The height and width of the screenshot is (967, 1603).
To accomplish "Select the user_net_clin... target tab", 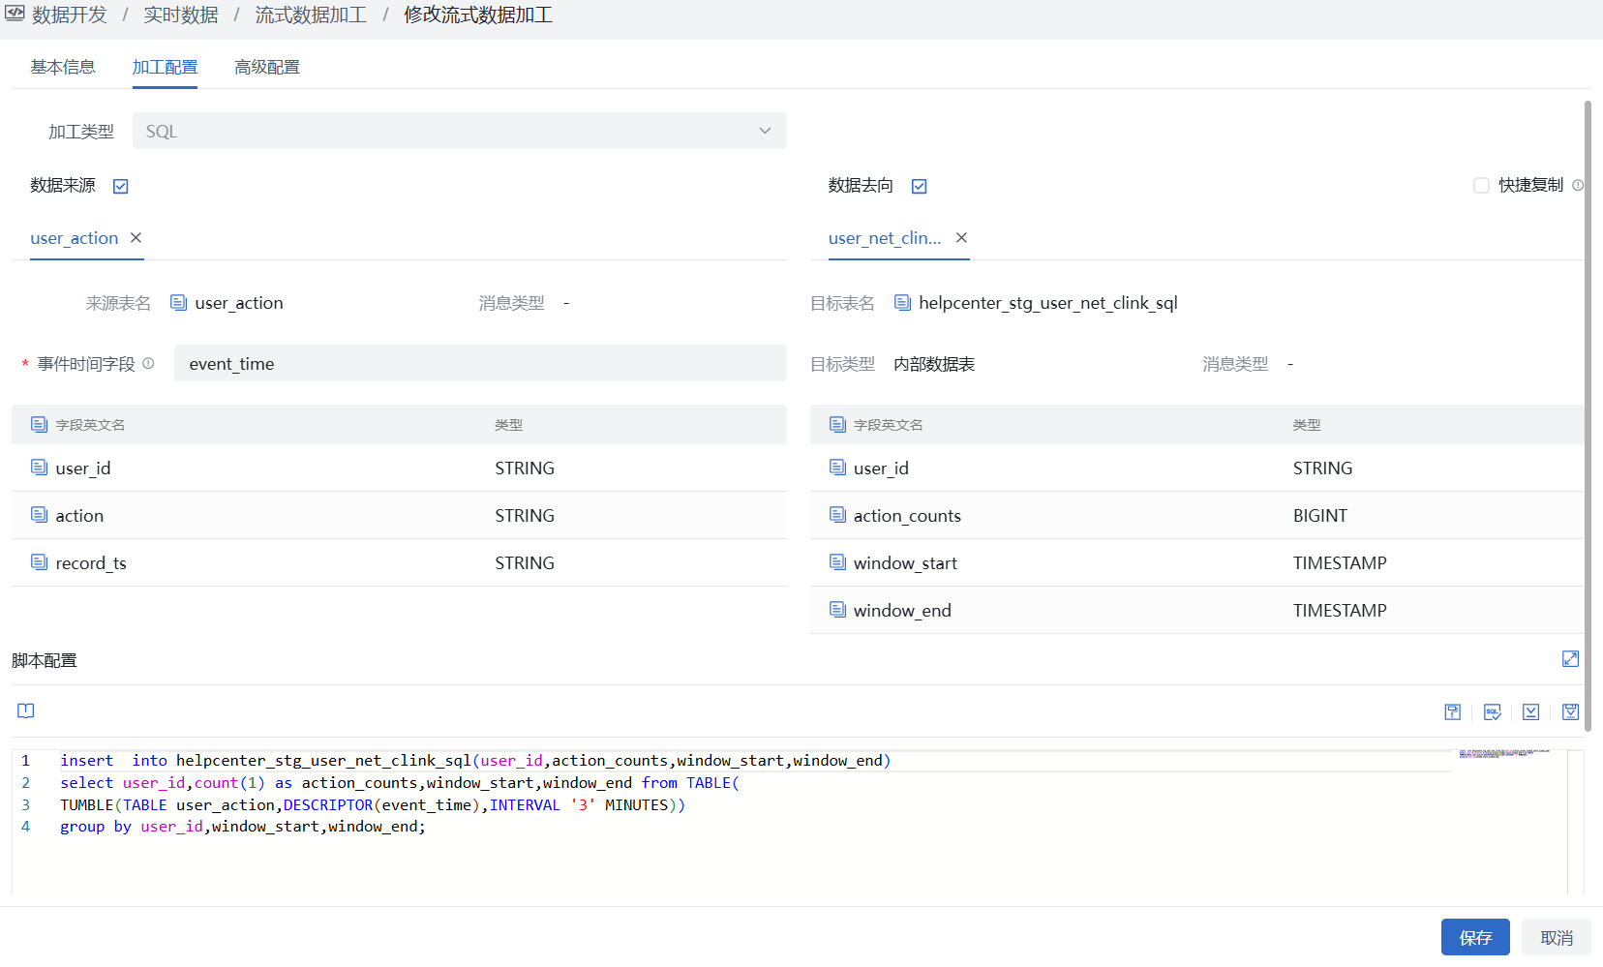I will 885,237.
